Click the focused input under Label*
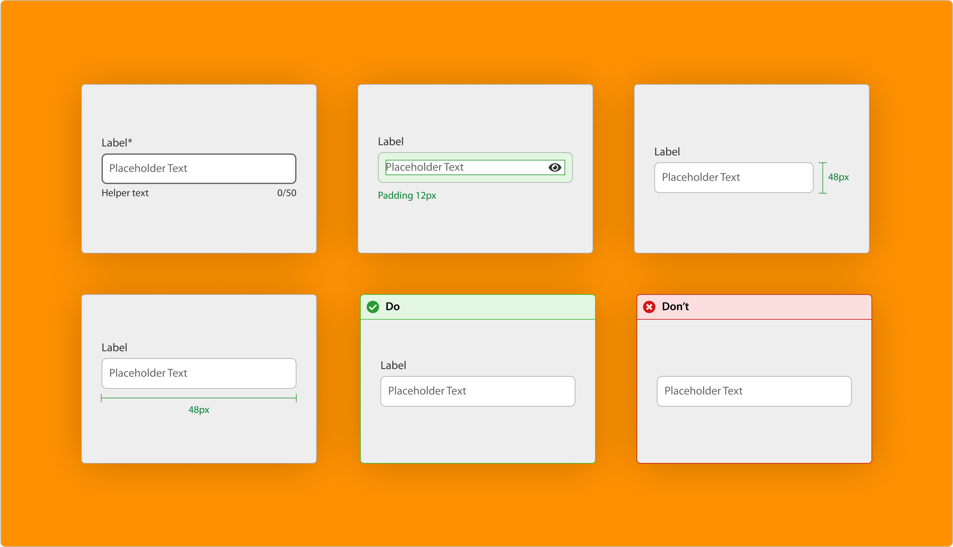Screen dimensions: 953x547 [199, 169]
